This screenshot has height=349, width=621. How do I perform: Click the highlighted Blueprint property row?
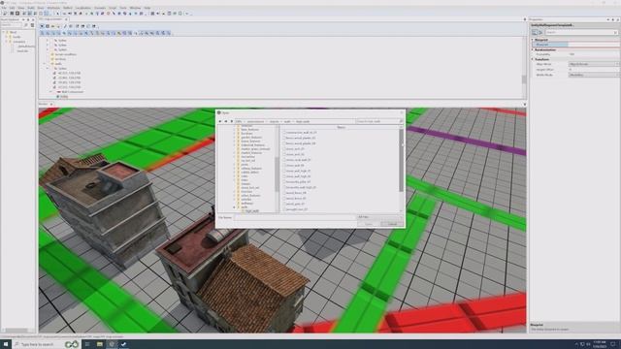(576, 45)
